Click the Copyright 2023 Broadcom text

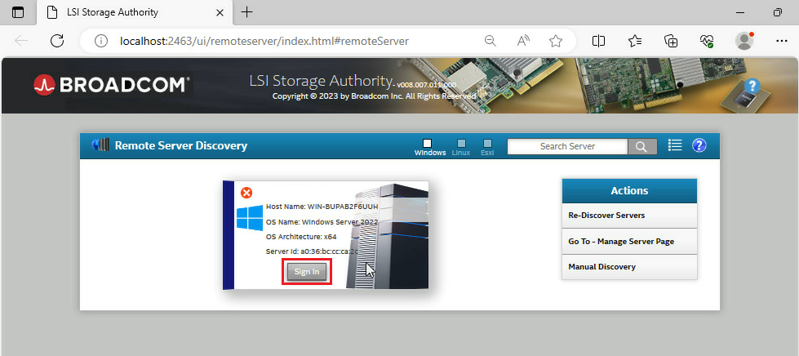click(375, 96)
